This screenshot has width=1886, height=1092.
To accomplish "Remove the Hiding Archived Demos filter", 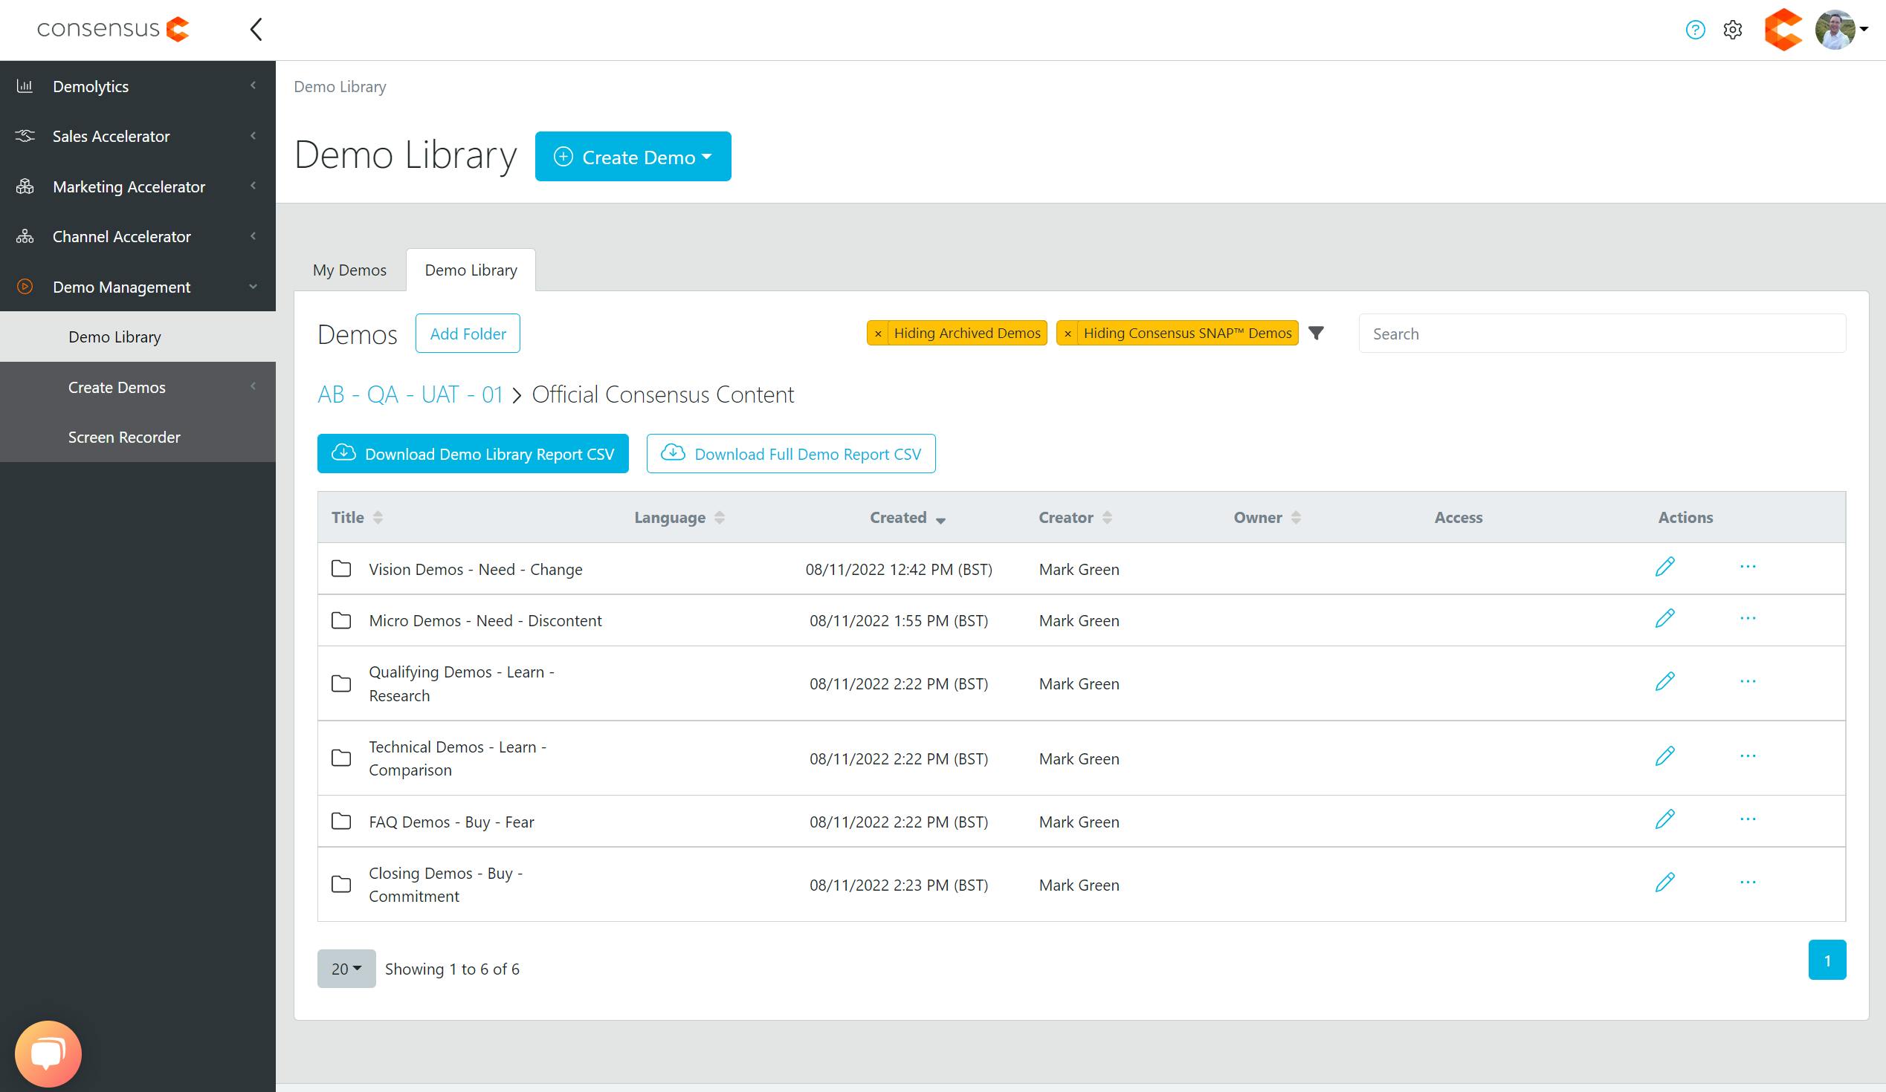I will point(878,334).
